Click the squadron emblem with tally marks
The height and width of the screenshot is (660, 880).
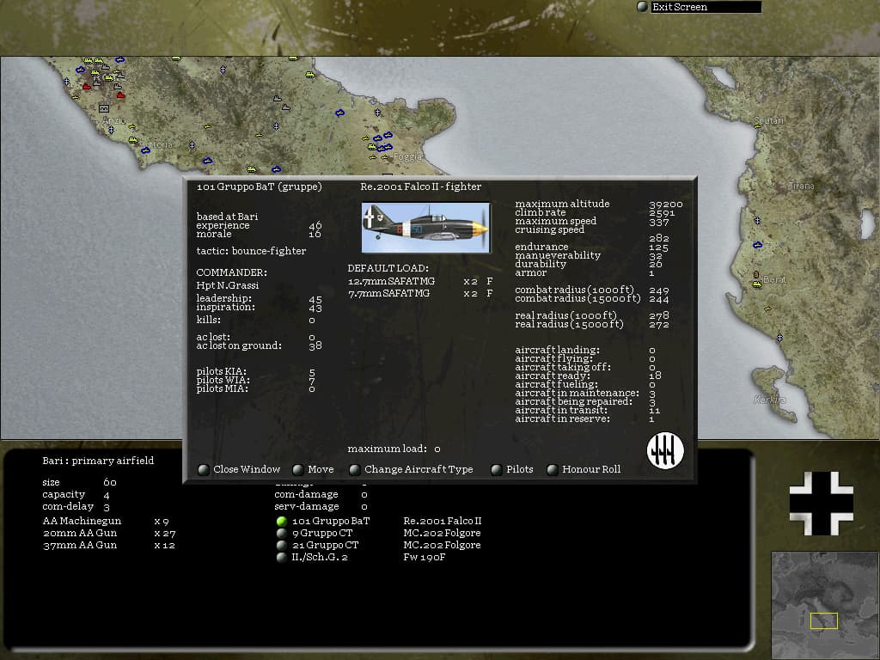point(665,450)
